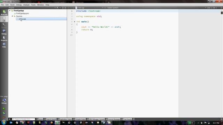Run the project with green play button
The height and width of the screenshot is (125, 223).
click(4, 109)
